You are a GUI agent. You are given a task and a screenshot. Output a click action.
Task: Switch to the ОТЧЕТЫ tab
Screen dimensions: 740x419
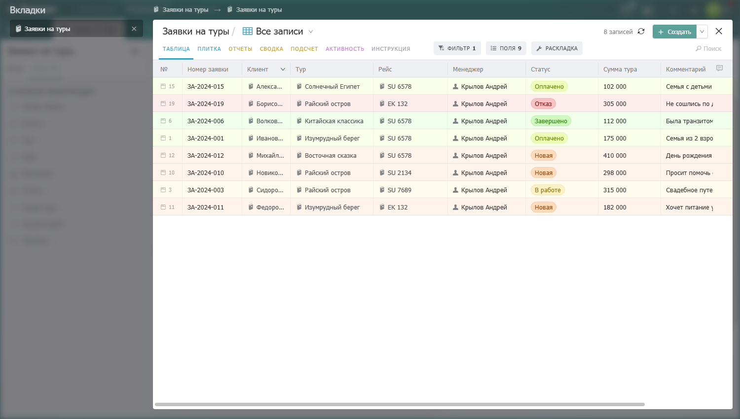[240, 49]
